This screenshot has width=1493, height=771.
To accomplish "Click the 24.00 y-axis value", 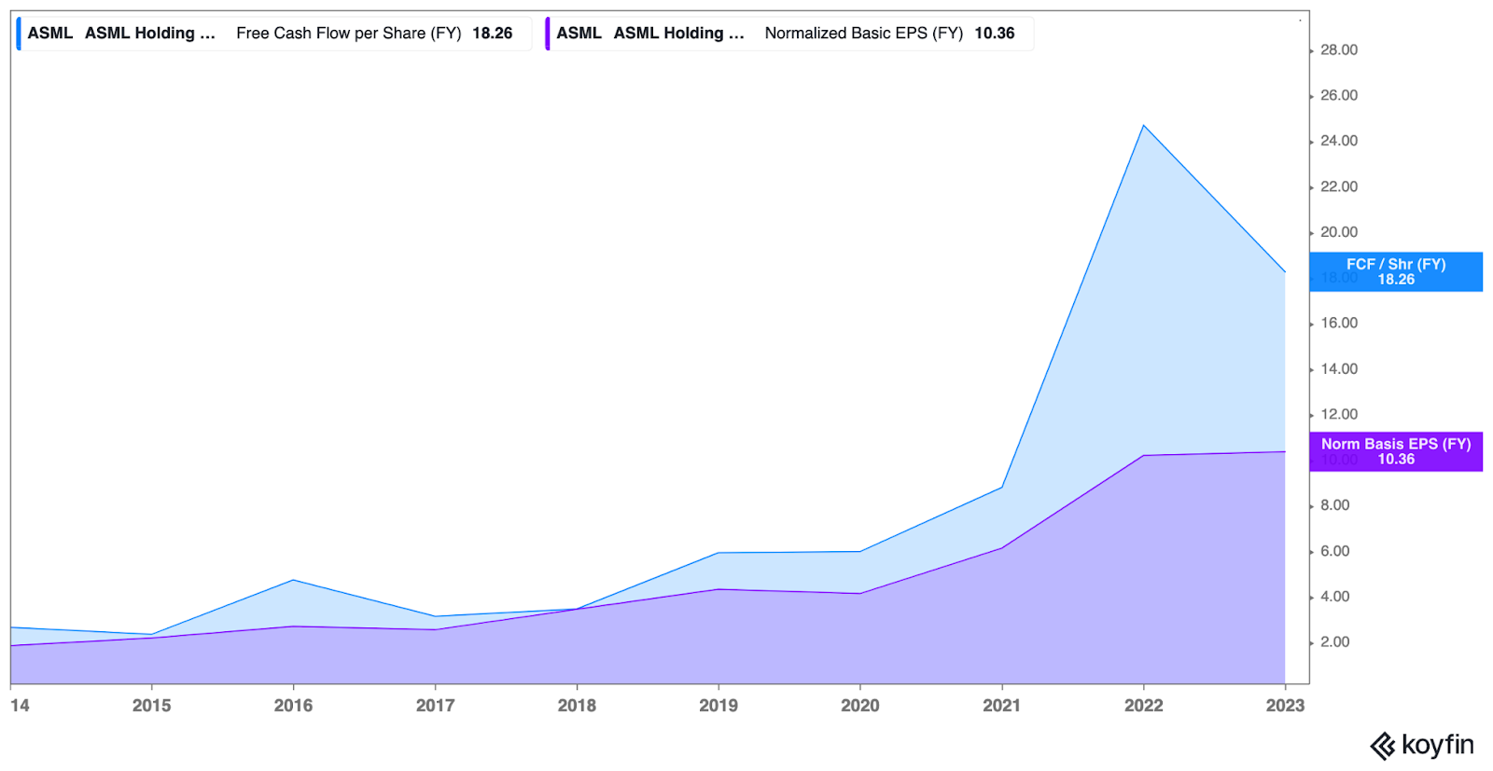I will (x=1339, y=141).
